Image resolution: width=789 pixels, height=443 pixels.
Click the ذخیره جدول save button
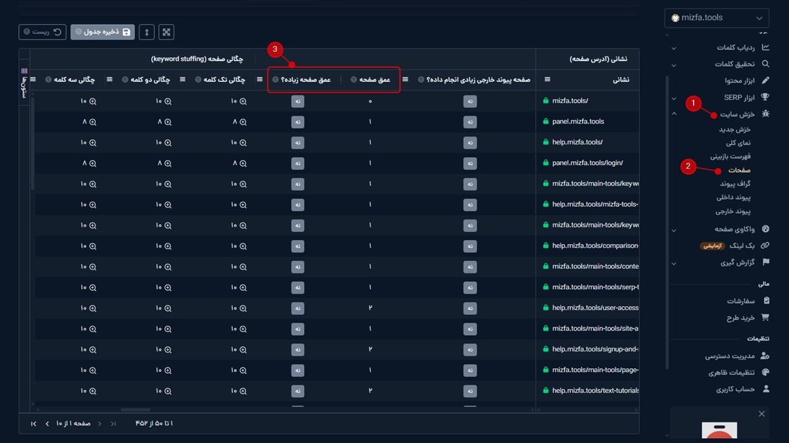pyautogui.click(x=103, y=32)
